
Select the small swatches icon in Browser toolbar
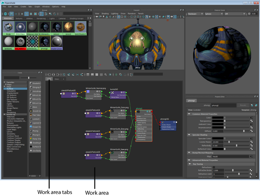(x=22, y=14)
